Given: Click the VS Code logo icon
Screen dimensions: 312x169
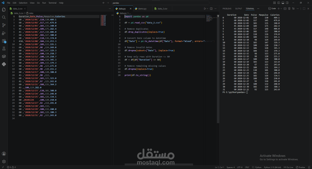Looking at the screenshot, I should tap(3, 3).
